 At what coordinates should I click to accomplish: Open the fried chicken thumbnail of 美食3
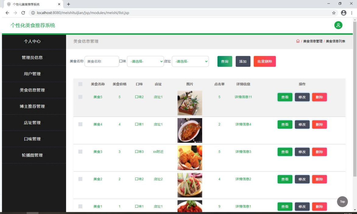tap(190, 158)
